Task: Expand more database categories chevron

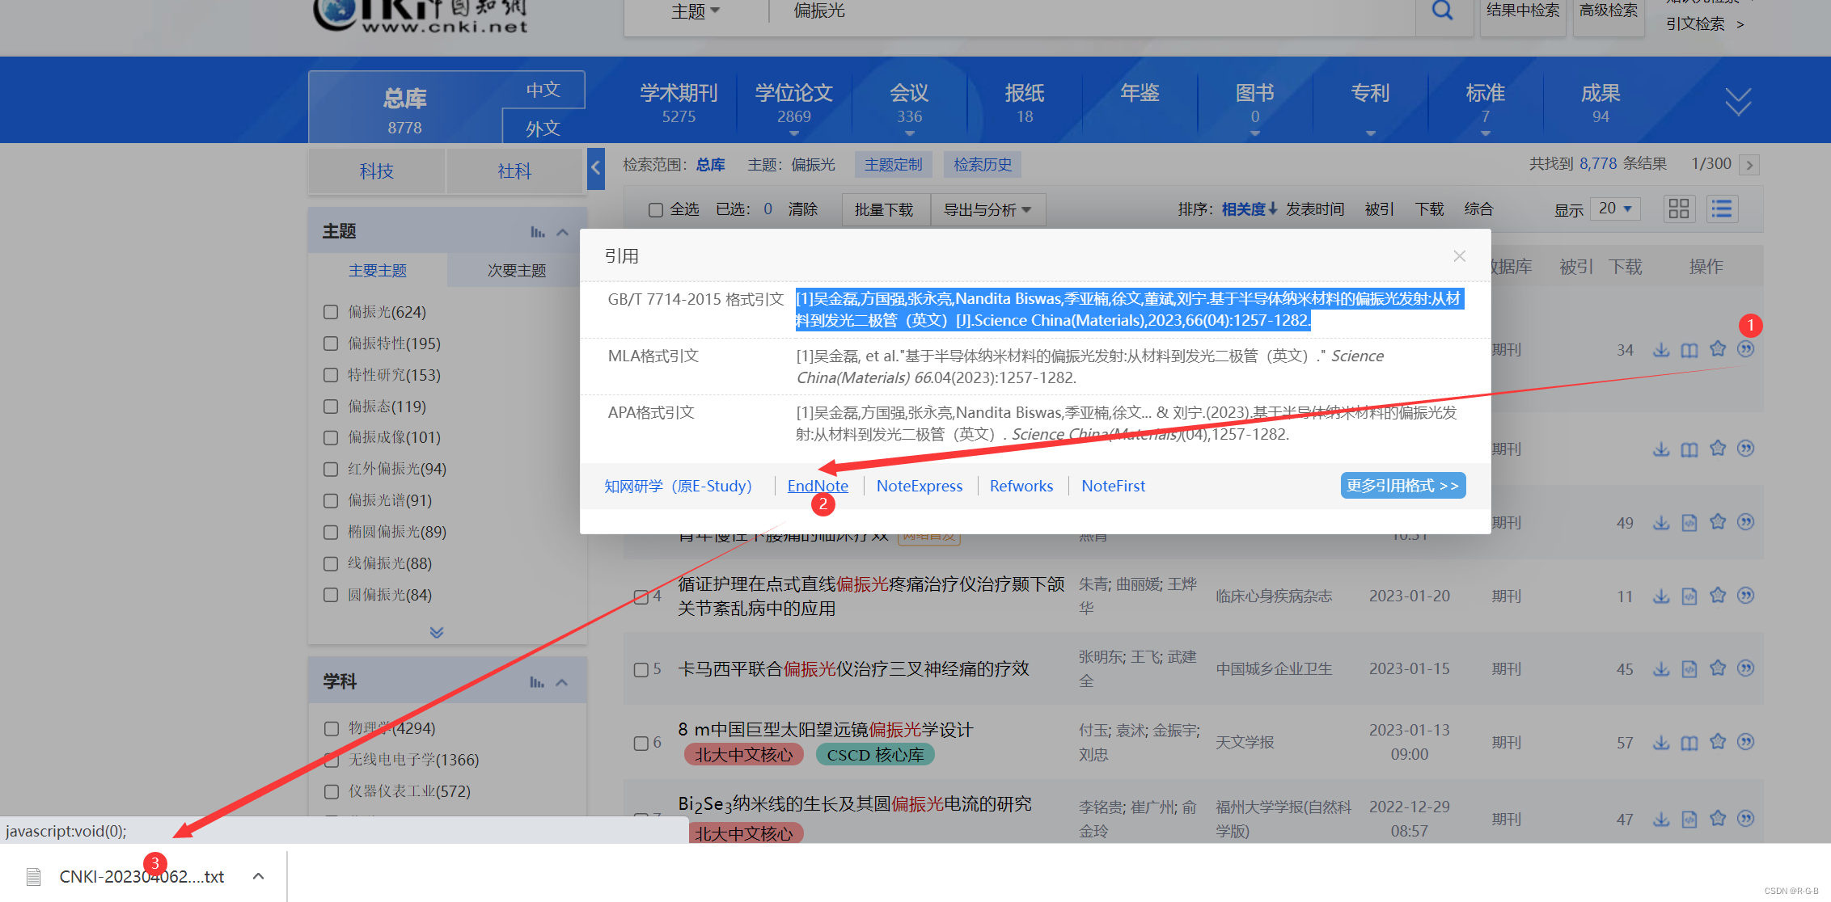Action: coord(1738,103)
